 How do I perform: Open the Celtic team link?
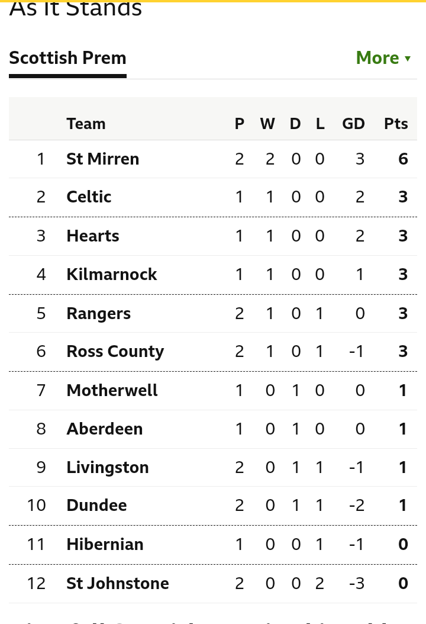(89, 197)
